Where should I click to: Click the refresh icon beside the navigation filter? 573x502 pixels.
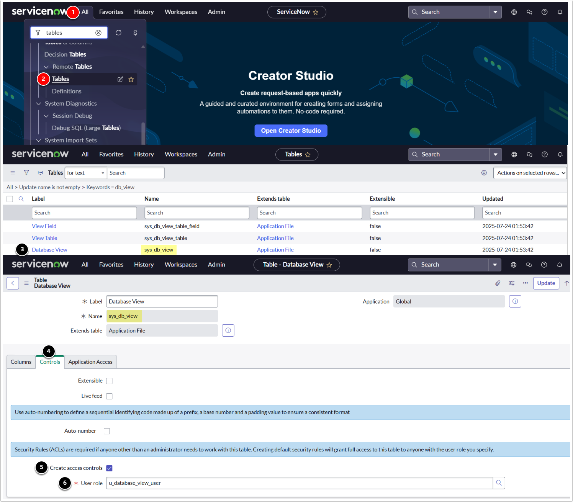pyautogui.click(x=118, y=33)
